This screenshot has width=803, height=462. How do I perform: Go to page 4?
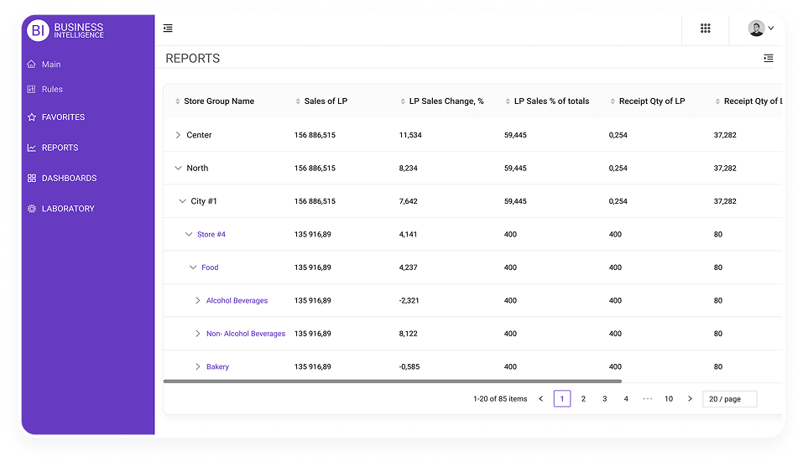[x=626, y=399]
